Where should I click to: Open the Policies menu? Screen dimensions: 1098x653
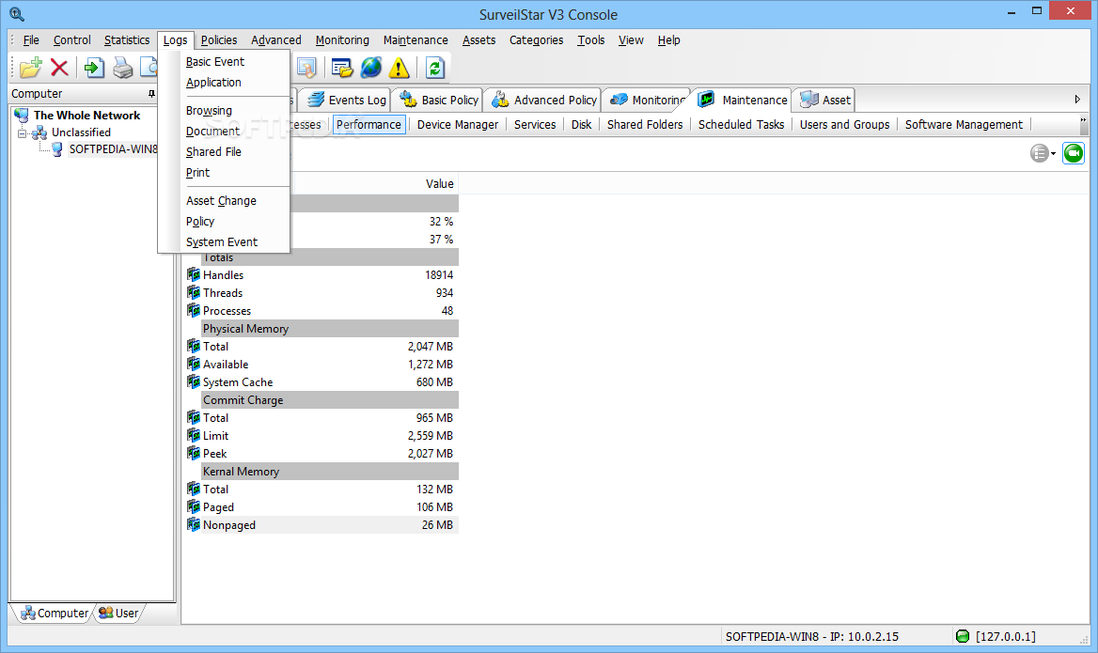coord(218,39)
